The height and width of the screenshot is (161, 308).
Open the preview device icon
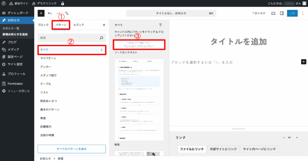pos(273,14)
